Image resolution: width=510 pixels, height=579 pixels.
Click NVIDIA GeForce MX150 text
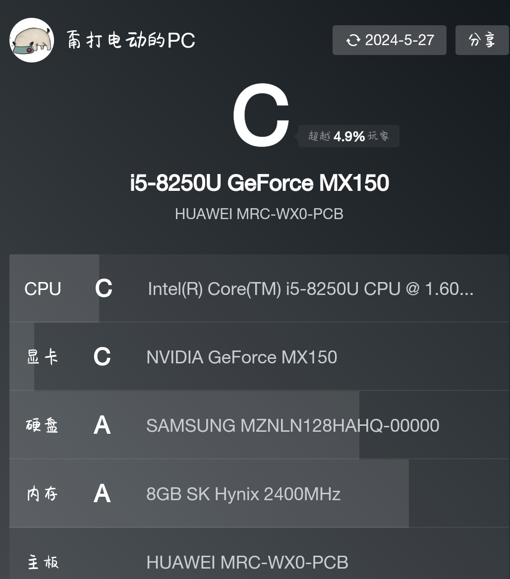coord(242,357)
